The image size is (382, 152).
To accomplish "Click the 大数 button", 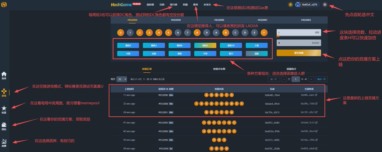I will tap(257, 46).
